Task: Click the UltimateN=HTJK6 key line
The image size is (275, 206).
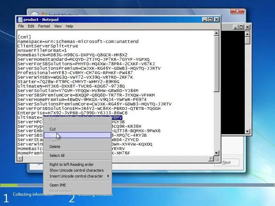Action: coord(71,86)
